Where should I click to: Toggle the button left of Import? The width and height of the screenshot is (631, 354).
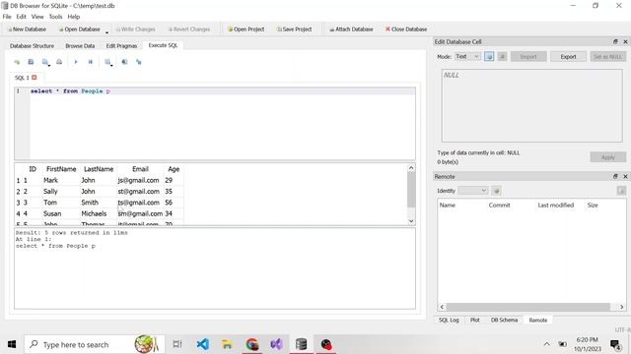point(502,57)
